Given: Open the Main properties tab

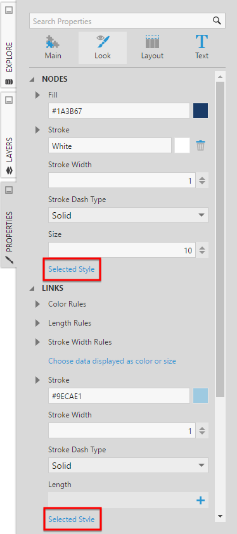Looking at the screenshot, I should (x=53, y=48).
